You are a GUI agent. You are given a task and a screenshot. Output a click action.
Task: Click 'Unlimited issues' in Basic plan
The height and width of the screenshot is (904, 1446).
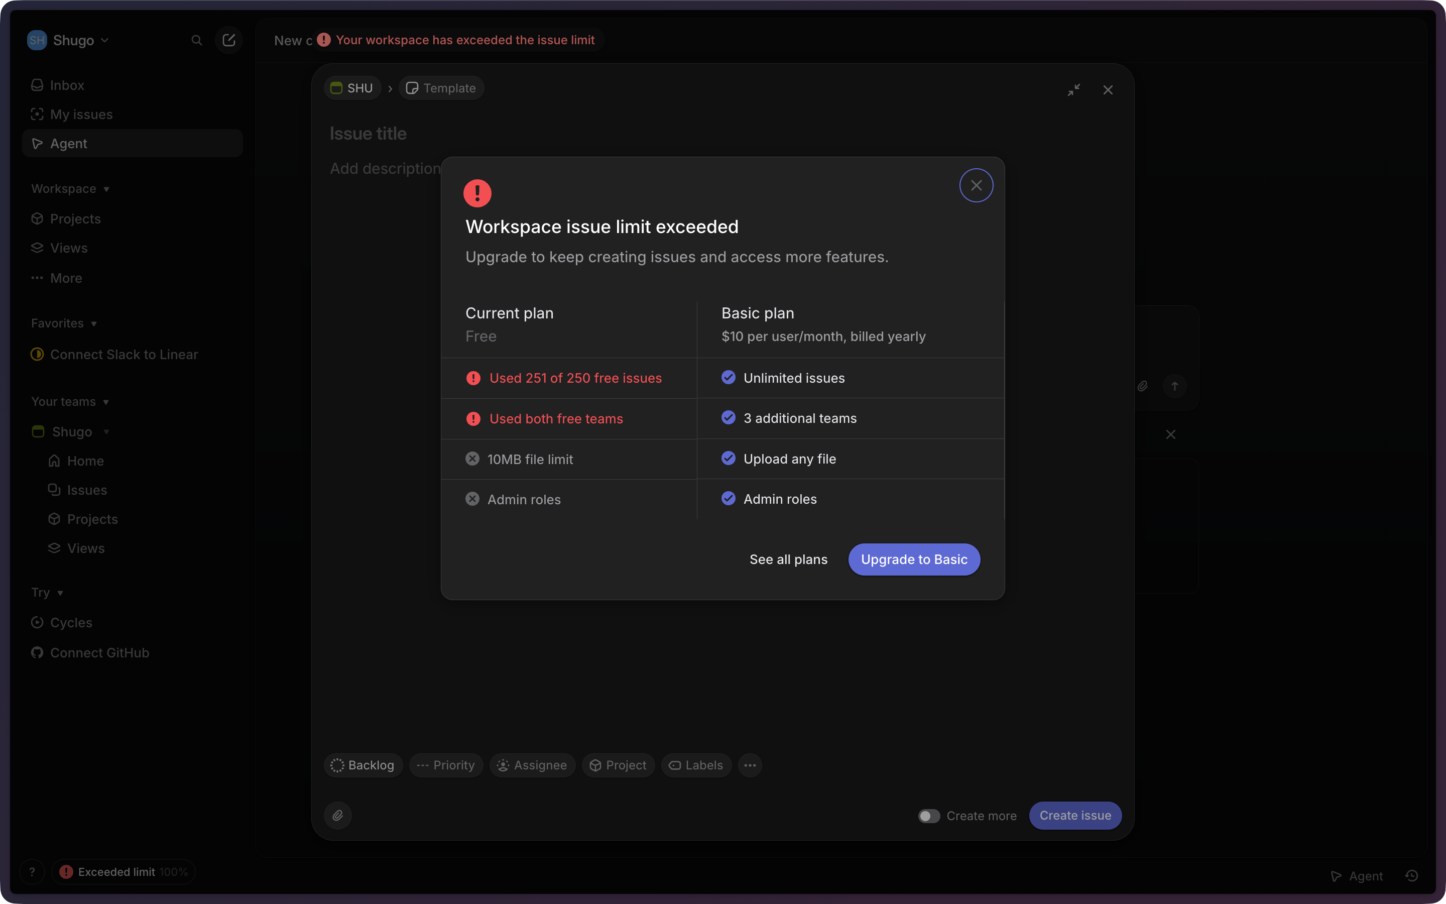pyautogui.click(x=793, y=378)
